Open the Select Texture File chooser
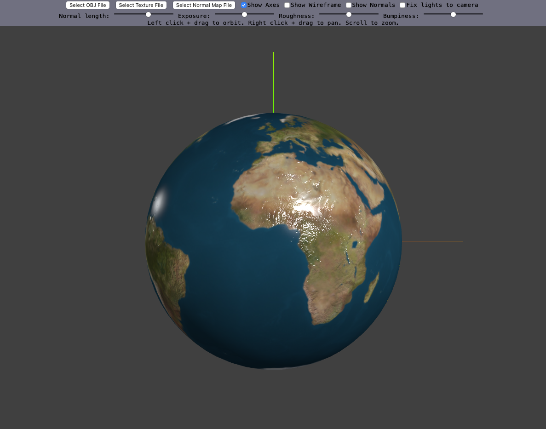The height and width of the screenshot is (429, 546). pyautogui.click(x=141, y=5)
